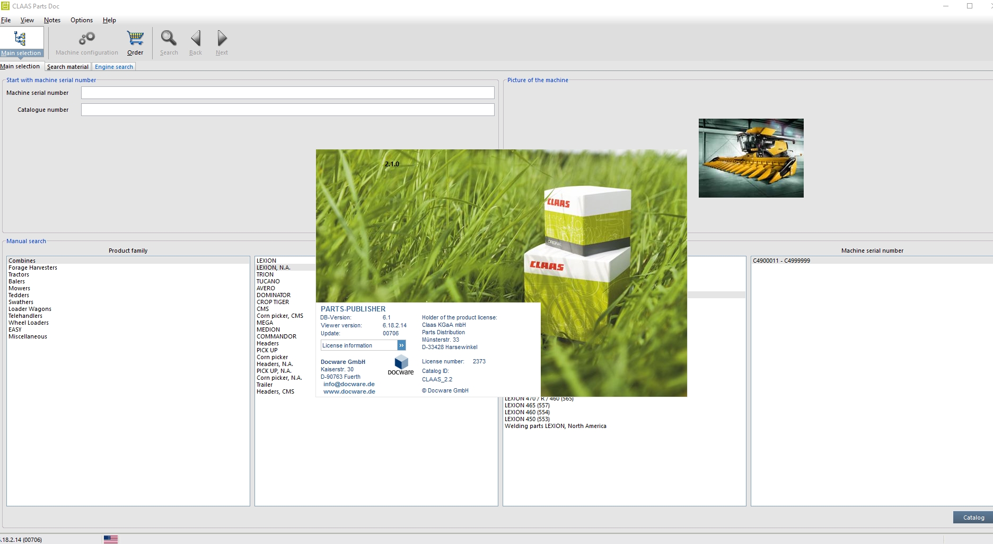Minimize the CLAAS Parts Doc window
The width and height of the screenshot is (993, 544).
point(945,6)
